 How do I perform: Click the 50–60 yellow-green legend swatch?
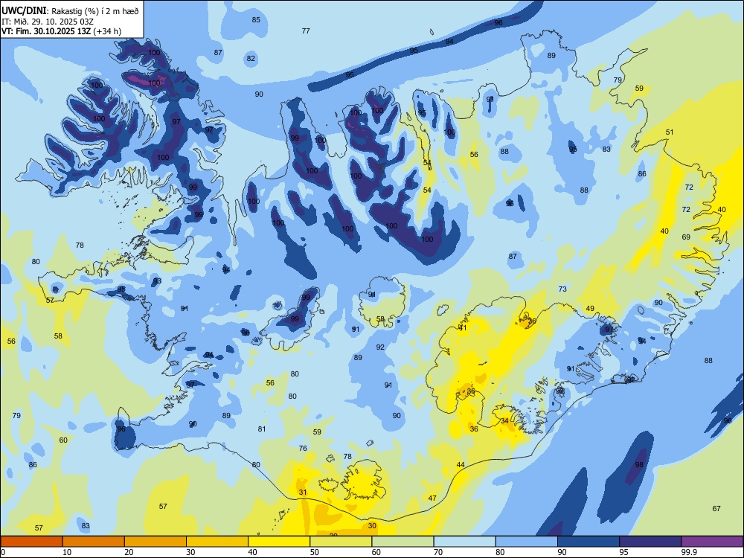[341, 542]
